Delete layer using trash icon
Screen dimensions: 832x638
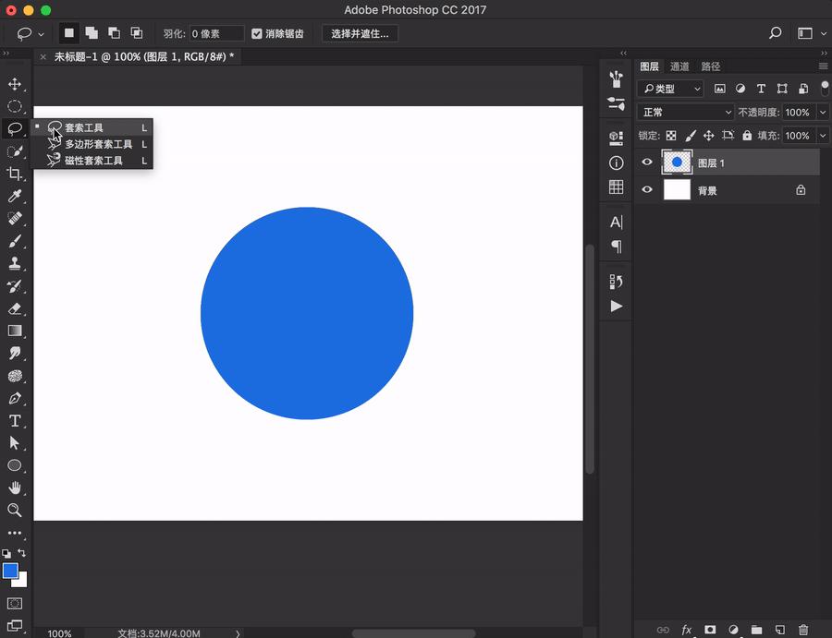[803, 630]
